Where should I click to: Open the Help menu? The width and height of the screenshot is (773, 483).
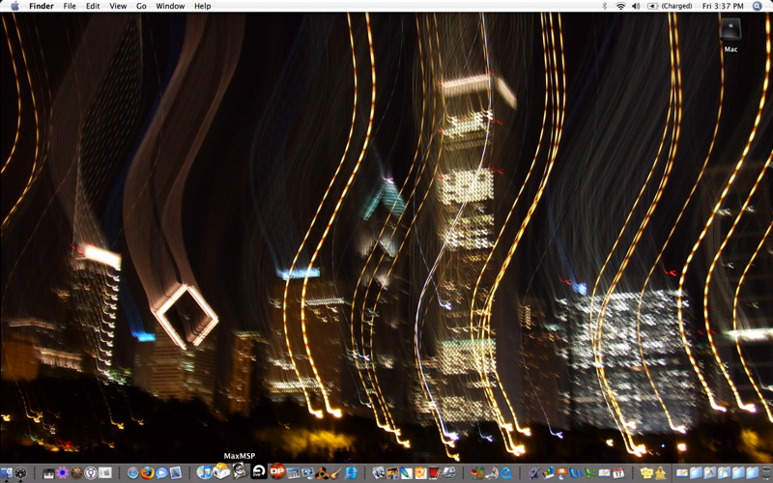click(x=202, y=6)
